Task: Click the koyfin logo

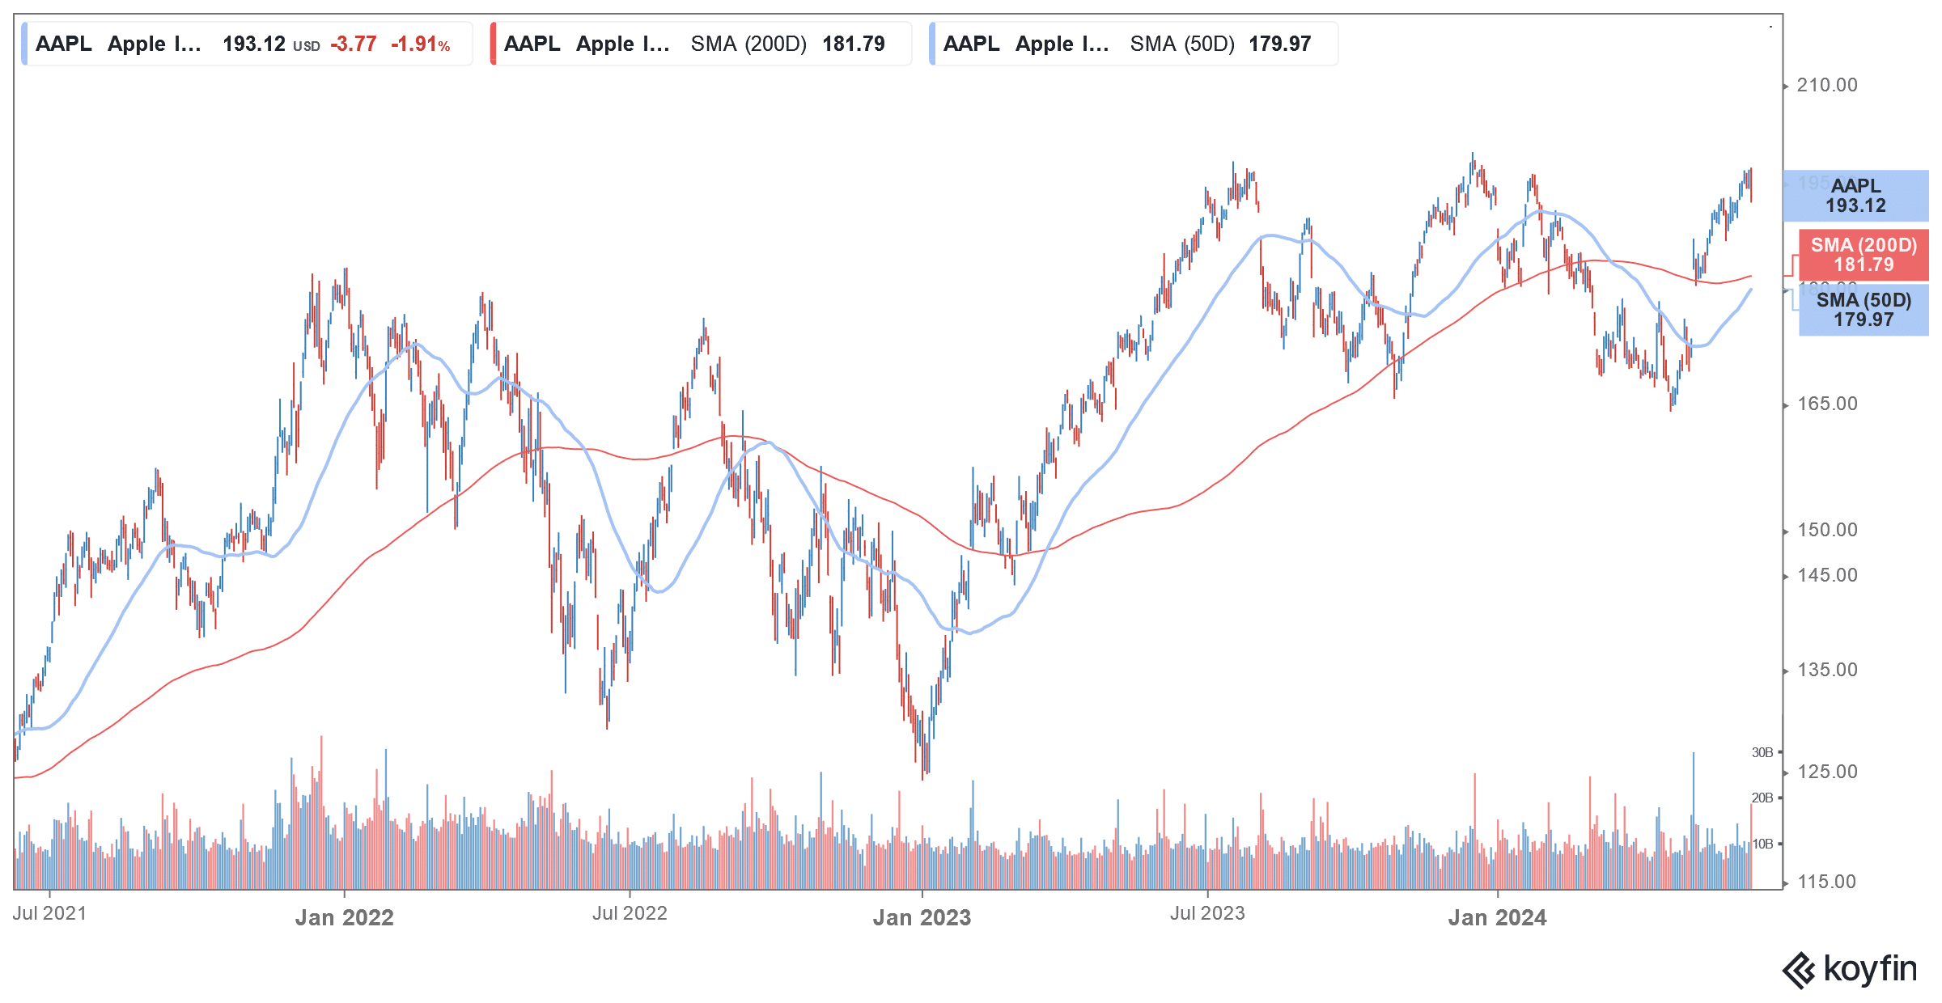Action: click(x=1850, y=969)
